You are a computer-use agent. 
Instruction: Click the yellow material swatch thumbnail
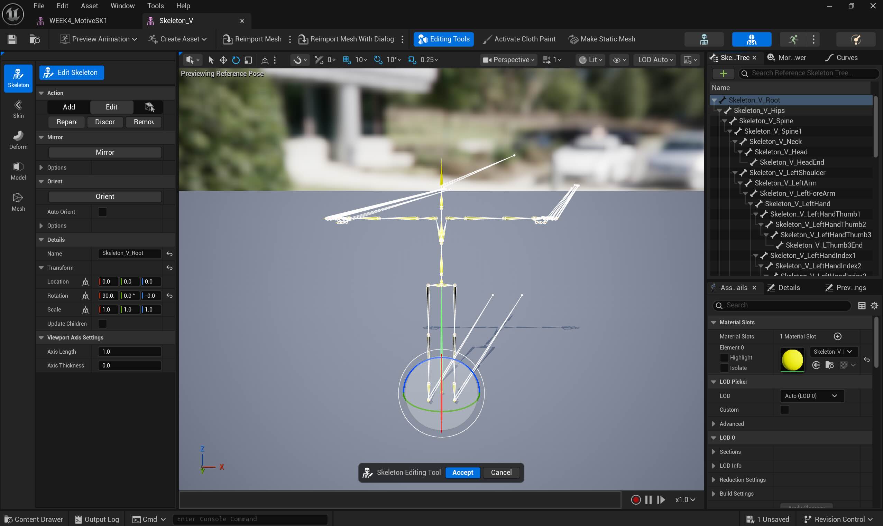pos(792,360)
